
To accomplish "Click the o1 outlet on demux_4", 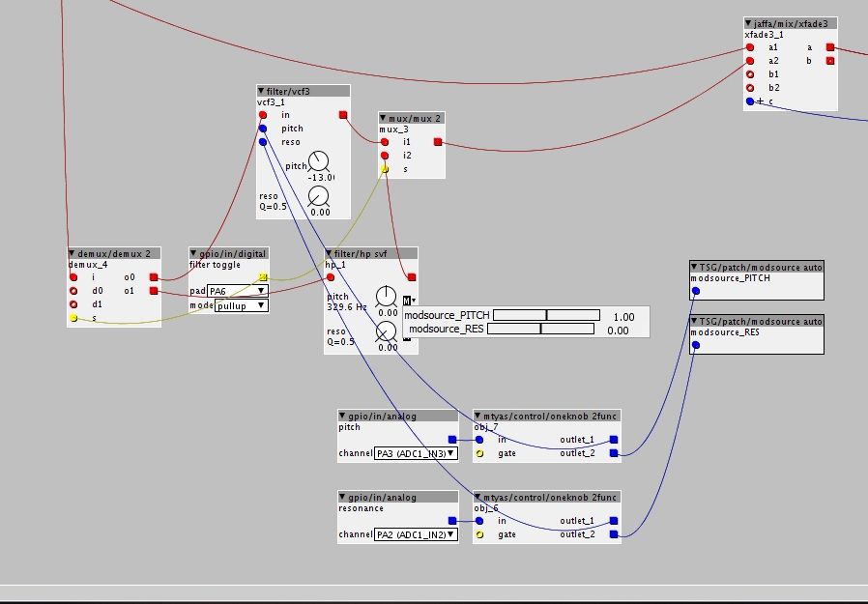I will click(x=153, y=291).
